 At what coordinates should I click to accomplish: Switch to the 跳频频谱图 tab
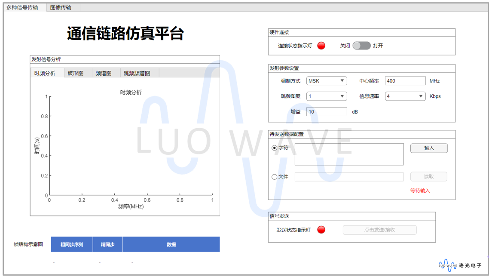pos(137,73)
